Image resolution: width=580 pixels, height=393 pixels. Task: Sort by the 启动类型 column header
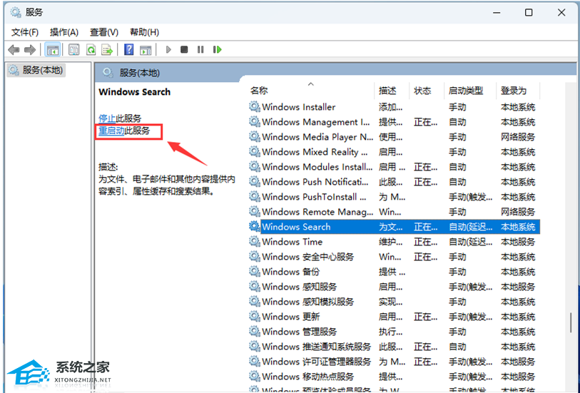[x=469, y=90]
